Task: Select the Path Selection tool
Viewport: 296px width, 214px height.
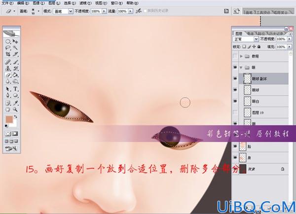Action: pyautogui.click(x=8, y=89)
